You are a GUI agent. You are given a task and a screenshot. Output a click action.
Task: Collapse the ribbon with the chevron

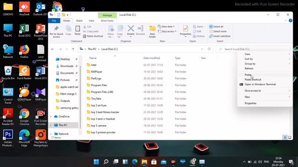[x=285, y=20]
